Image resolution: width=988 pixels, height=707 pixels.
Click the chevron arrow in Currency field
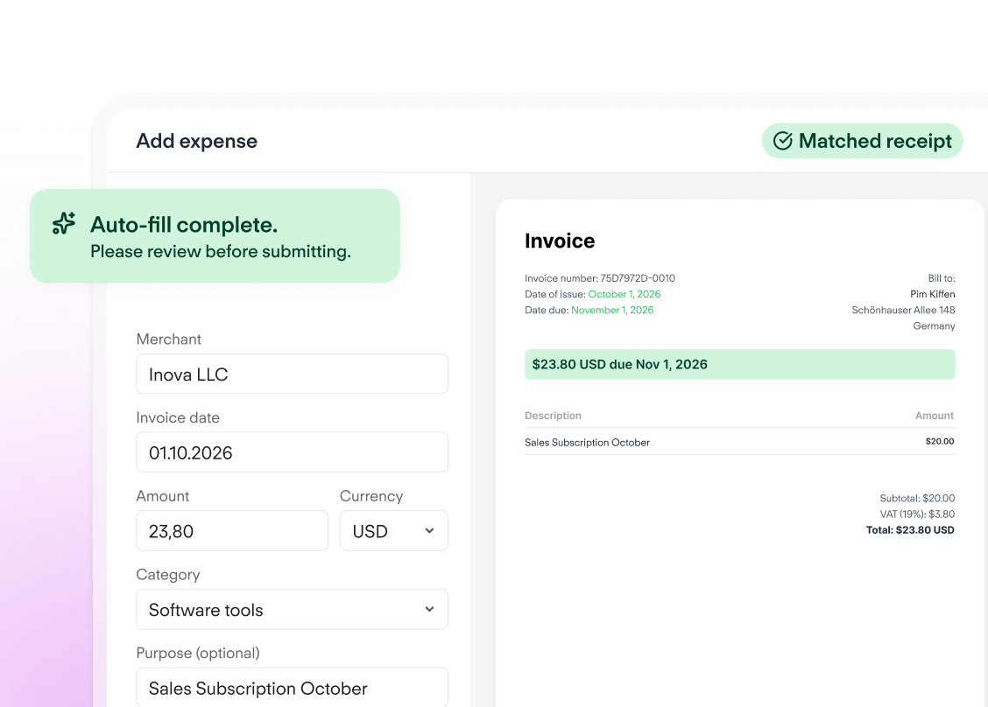430,531
